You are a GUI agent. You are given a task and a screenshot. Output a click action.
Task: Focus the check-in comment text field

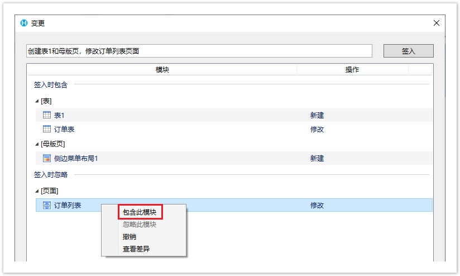(x=199, y=51)
